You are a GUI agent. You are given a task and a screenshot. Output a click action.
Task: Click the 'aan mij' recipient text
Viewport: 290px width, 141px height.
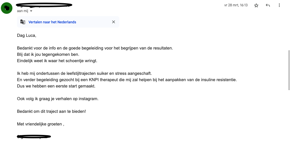22,11
